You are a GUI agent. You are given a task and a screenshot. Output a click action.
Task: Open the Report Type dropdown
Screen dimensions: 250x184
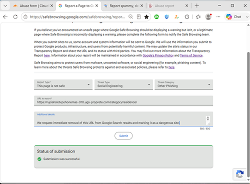pyautogui.click(x=63, y=84)
